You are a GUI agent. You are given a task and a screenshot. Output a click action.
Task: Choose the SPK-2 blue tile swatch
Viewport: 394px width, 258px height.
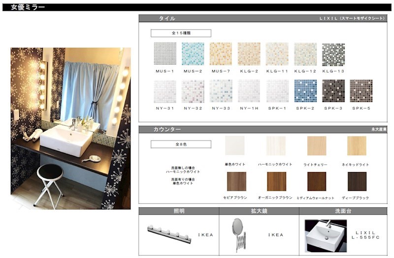pos(305,91)
